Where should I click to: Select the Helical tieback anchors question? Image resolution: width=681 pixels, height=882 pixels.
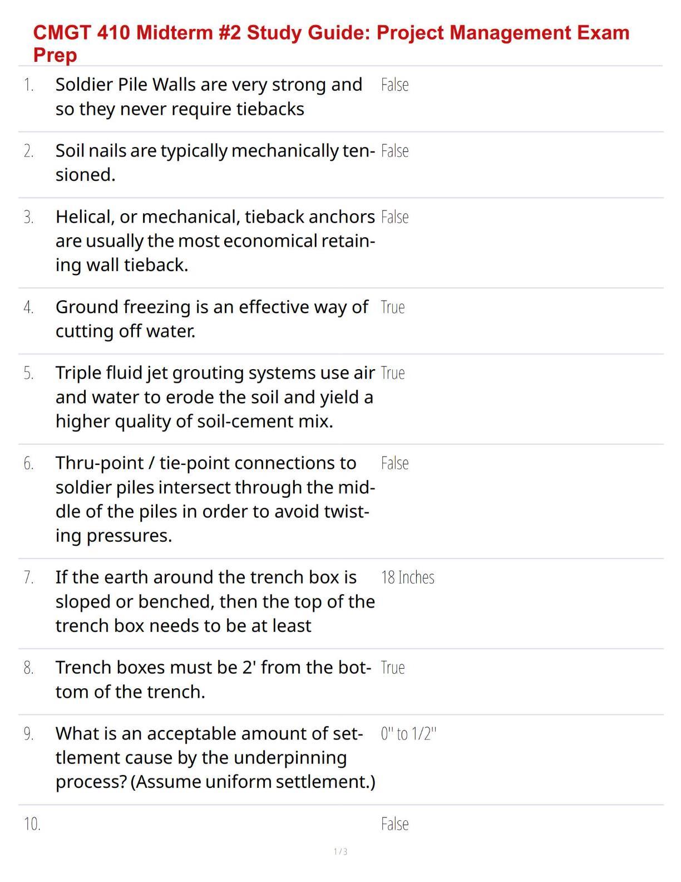pos(215,241)
